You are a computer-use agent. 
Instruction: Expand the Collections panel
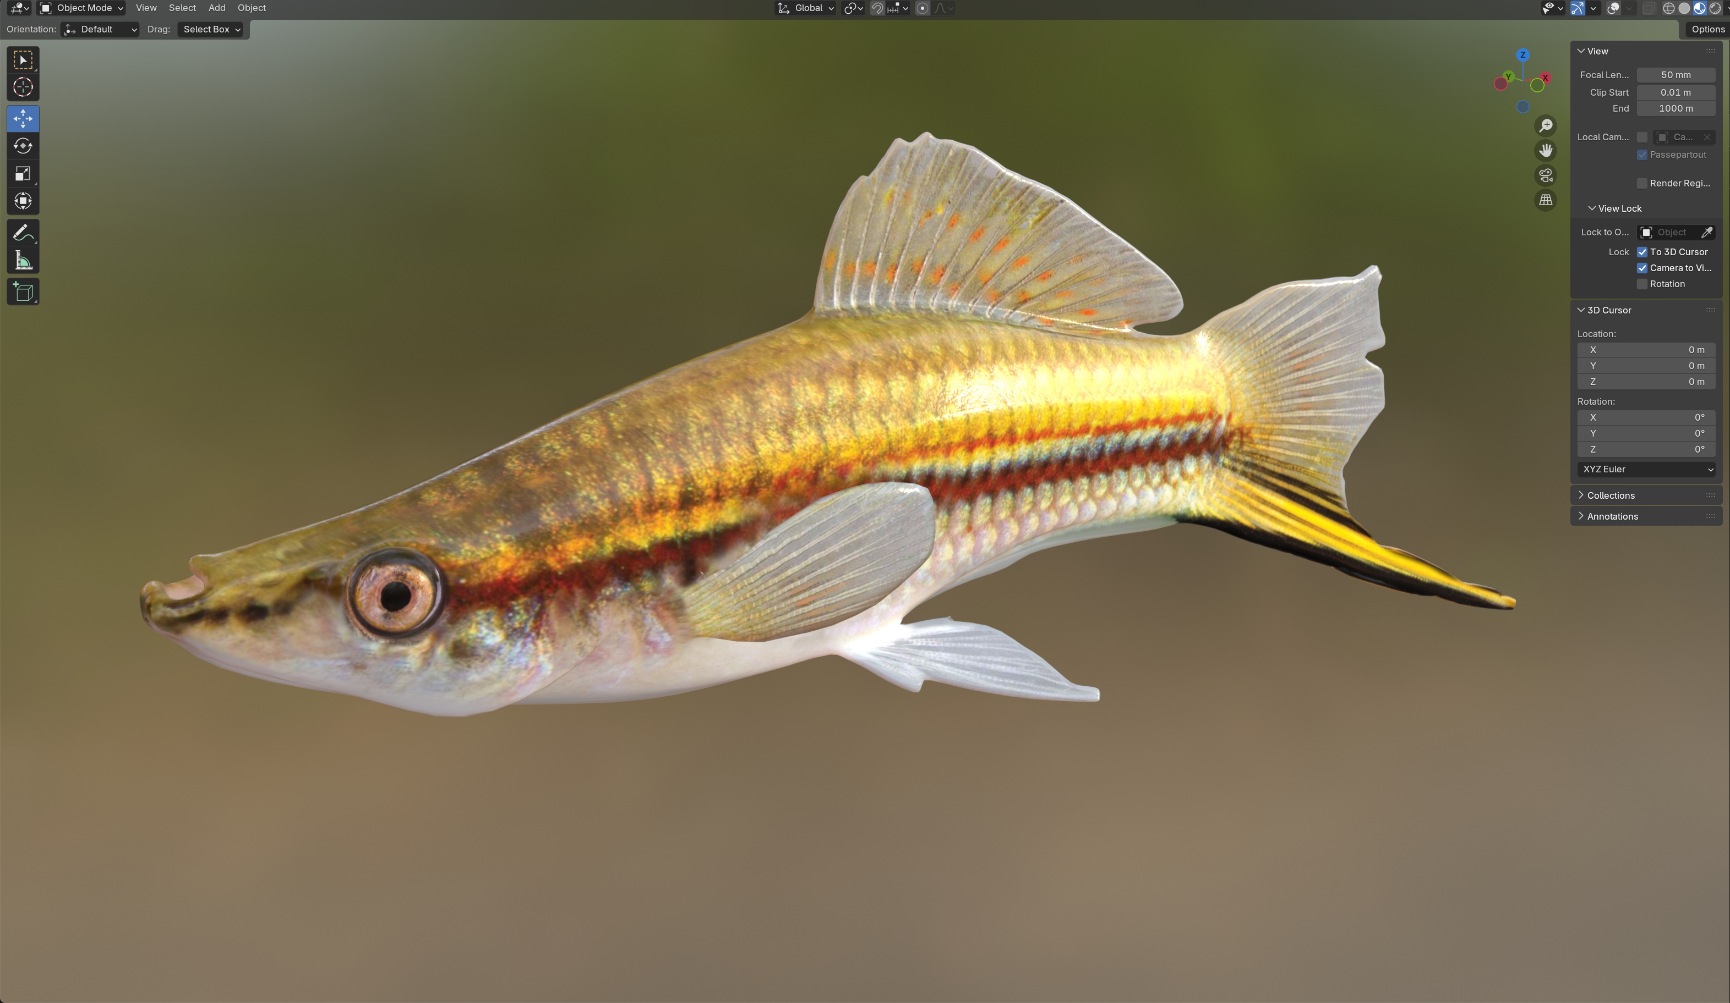pyautogui.click(x=1611, y=495)
